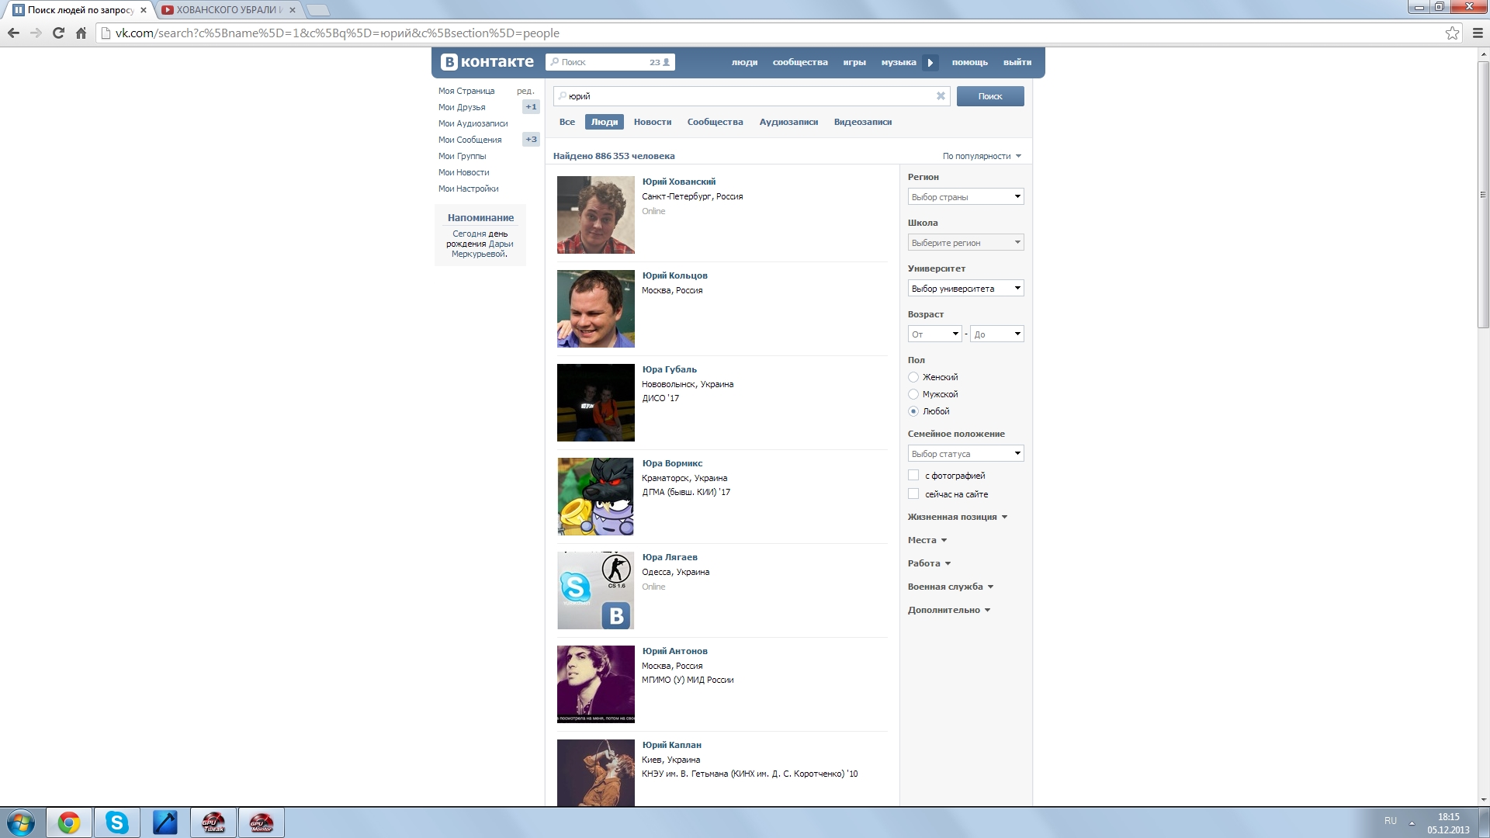
Task: Click the music play arrow button in header
Action: click(x=930, y=63)
